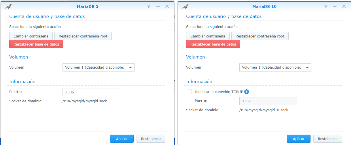The image size is (352, 145).
Task: Click 'Socket de dominio:' label in MariaDB 10
Action: point(203,110)
